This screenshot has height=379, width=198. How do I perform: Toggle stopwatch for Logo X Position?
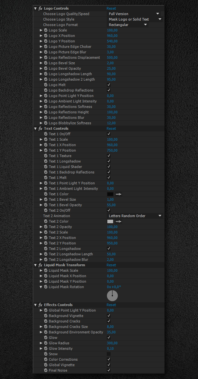pyautogui.click(x=46, y=36)
